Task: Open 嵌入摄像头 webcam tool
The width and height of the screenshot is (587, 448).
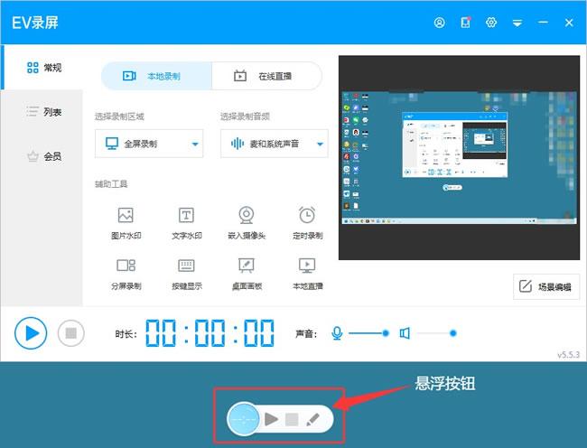Action: 247,223
